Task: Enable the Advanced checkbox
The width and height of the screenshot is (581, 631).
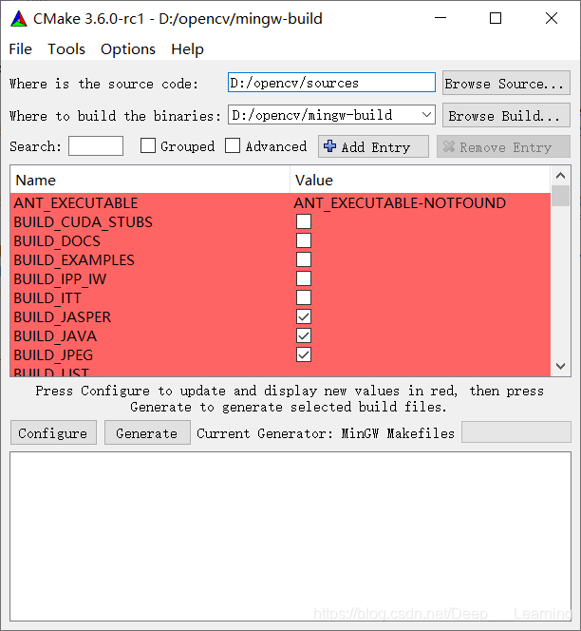Action: (x=233, y=145)
